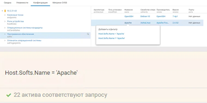Screen dimensions: 207x103
Task: Click the Порты column header
Action: [191, 10]
